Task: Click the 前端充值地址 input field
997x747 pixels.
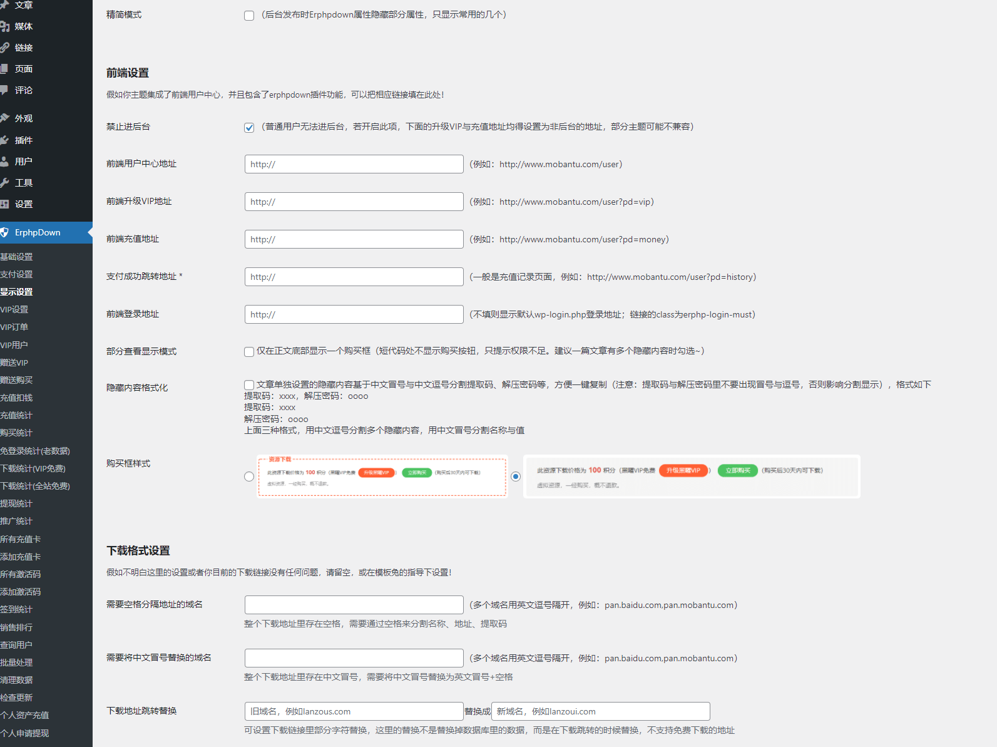Action: [x=354, y=239]
